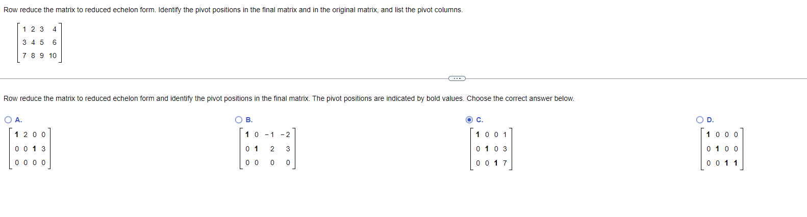Image resolution: width=807 pixels, height=217 pixels.
Task: Expand the ellipsis divider handle
Action: click(457, 78)
